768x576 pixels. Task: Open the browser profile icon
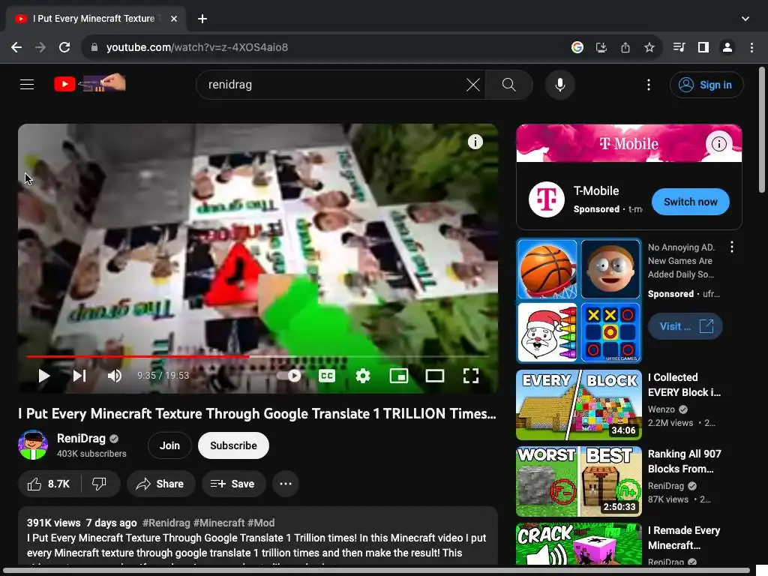(x=727, y=47)
